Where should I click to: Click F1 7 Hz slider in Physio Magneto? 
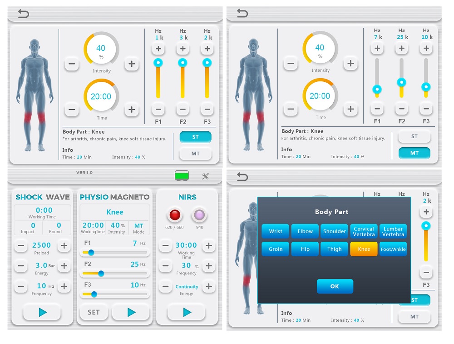(115, 253)
